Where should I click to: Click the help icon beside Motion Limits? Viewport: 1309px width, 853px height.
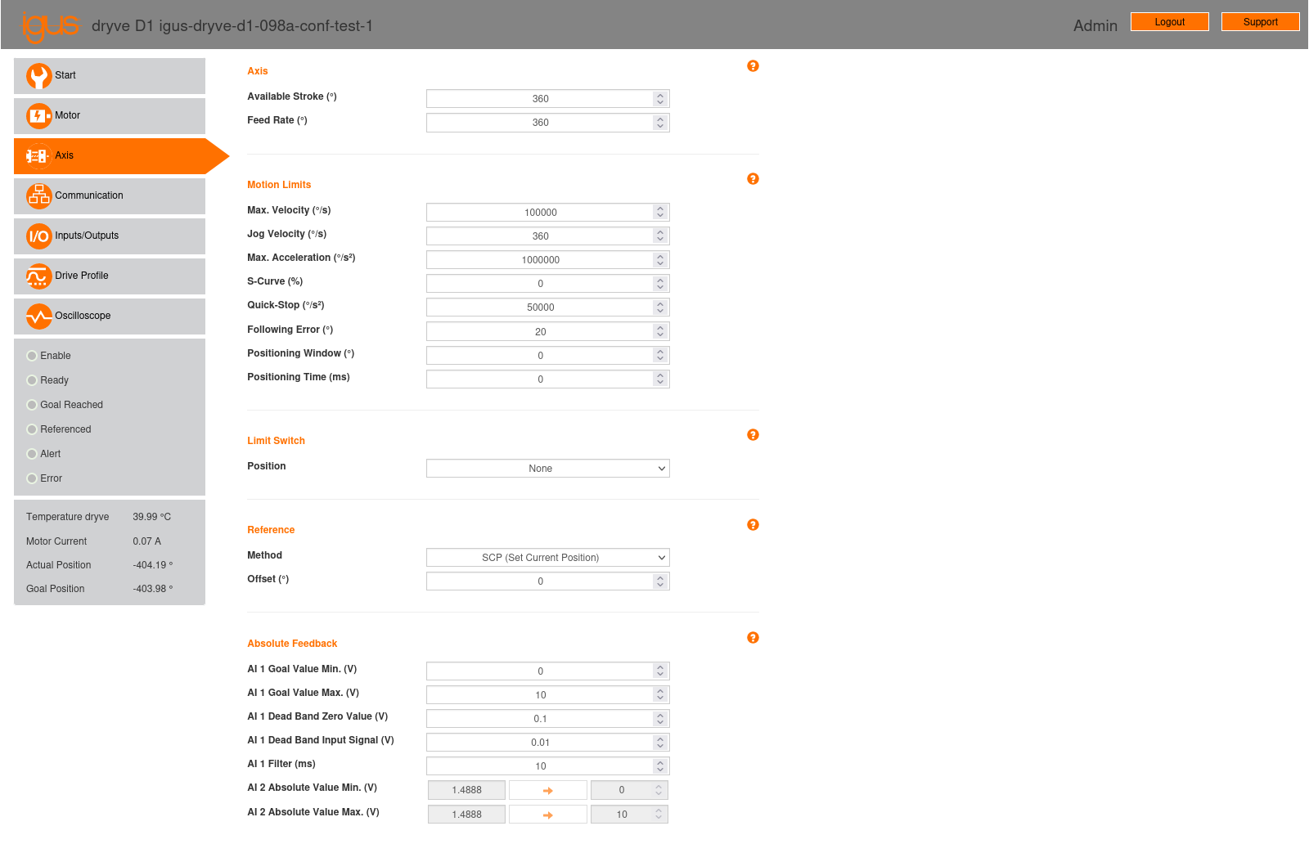coord(753,179)
